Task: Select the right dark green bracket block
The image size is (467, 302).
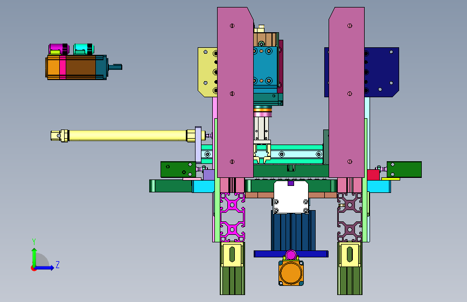Action: (404, 169)
